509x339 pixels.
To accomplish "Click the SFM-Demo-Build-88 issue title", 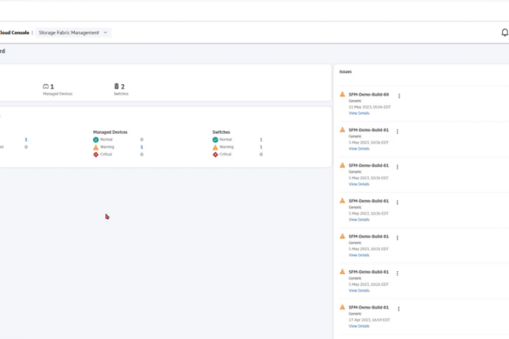I will pos(369,95).
